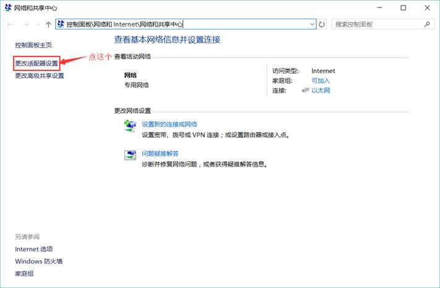Image resolution: width=440 pixels, height=288 pixels.
Task: Click the Ethernet plug icon beside 以太网
Action: pyautogui.click(x=305, y=90)
